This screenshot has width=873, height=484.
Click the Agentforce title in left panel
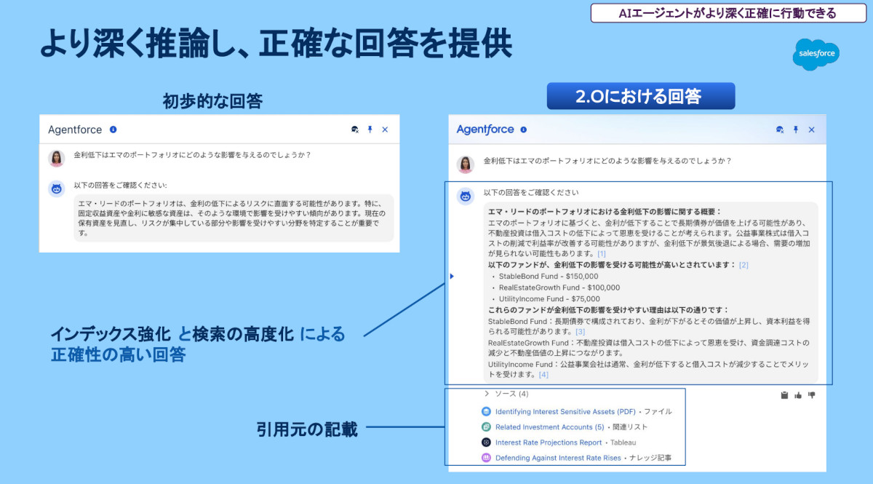[75, 130]
